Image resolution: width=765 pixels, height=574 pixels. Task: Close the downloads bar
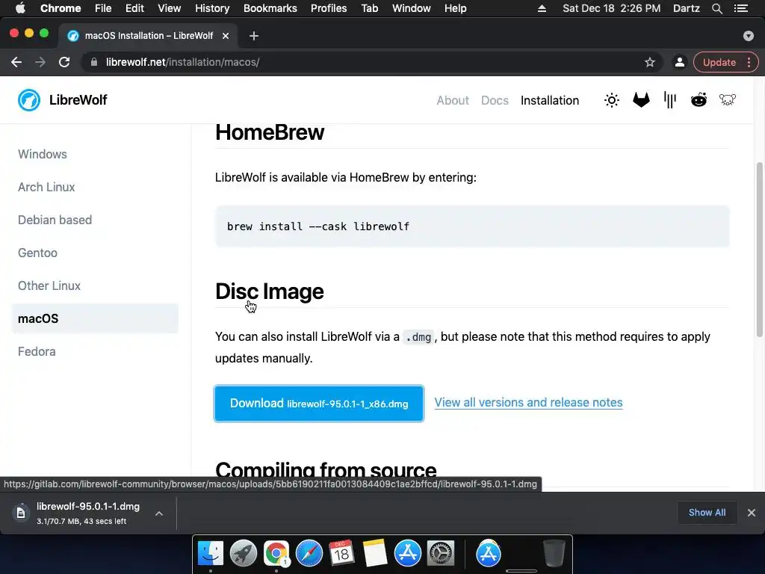[752, 513]
